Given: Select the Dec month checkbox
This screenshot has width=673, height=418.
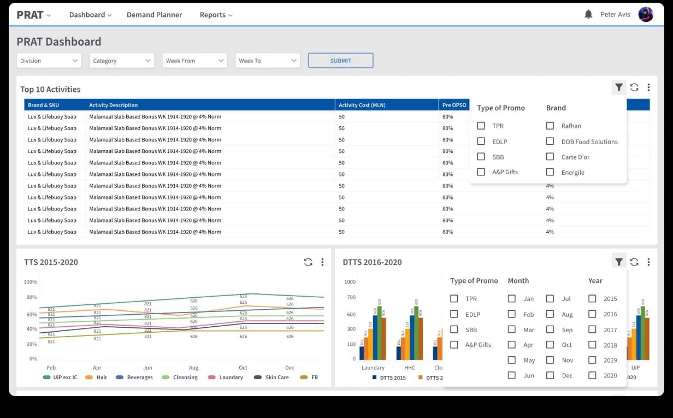Looking at the screenshot, I should point(550,375).
